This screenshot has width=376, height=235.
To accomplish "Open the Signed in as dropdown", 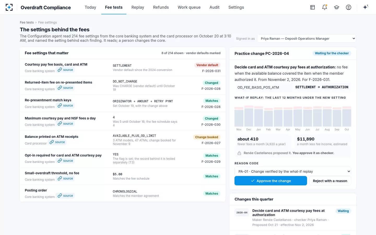I will 307,38.
